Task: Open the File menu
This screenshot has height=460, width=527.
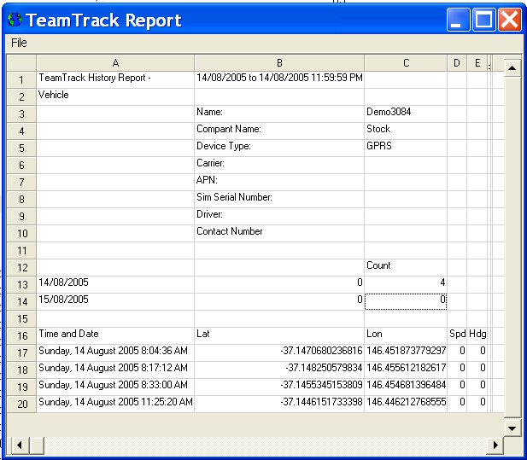Action: [19, 43]
